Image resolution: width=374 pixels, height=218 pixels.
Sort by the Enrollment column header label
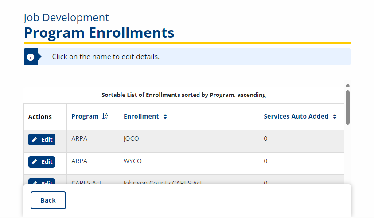(x=141, y=116)
